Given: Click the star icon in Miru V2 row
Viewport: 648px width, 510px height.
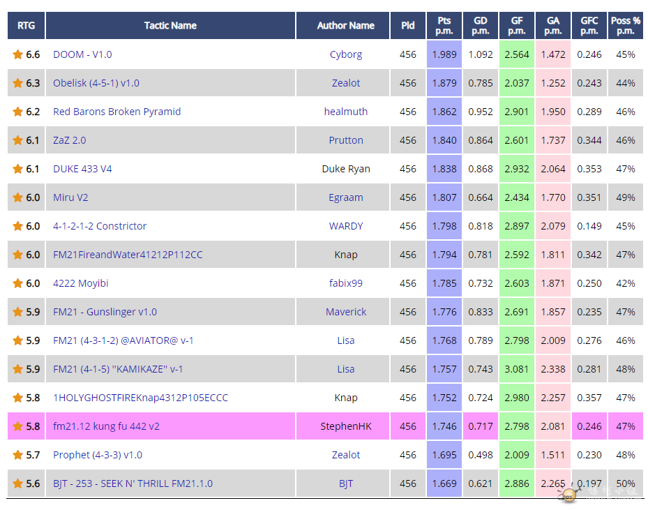Looking at the screenshot, I should (17, 197).
